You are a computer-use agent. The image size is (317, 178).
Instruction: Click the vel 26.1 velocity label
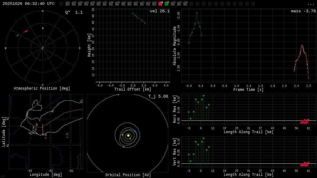point(159,11)
